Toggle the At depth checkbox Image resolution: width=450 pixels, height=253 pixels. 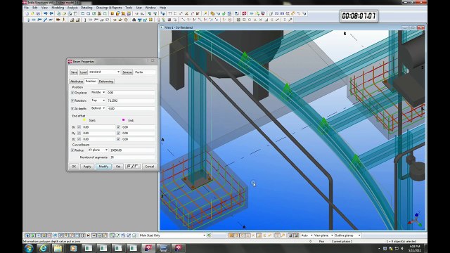pos(72,108)
